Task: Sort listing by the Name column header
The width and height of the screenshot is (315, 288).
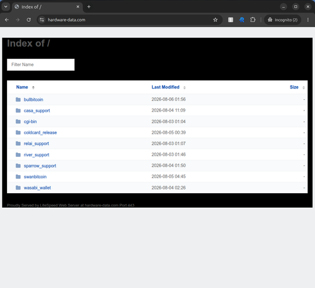Action: 22,87
